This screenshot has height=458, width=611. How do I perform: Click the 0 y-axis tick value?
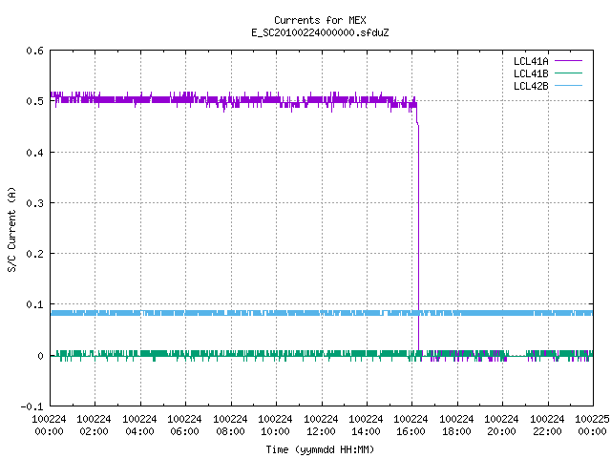tap(40, 356)
